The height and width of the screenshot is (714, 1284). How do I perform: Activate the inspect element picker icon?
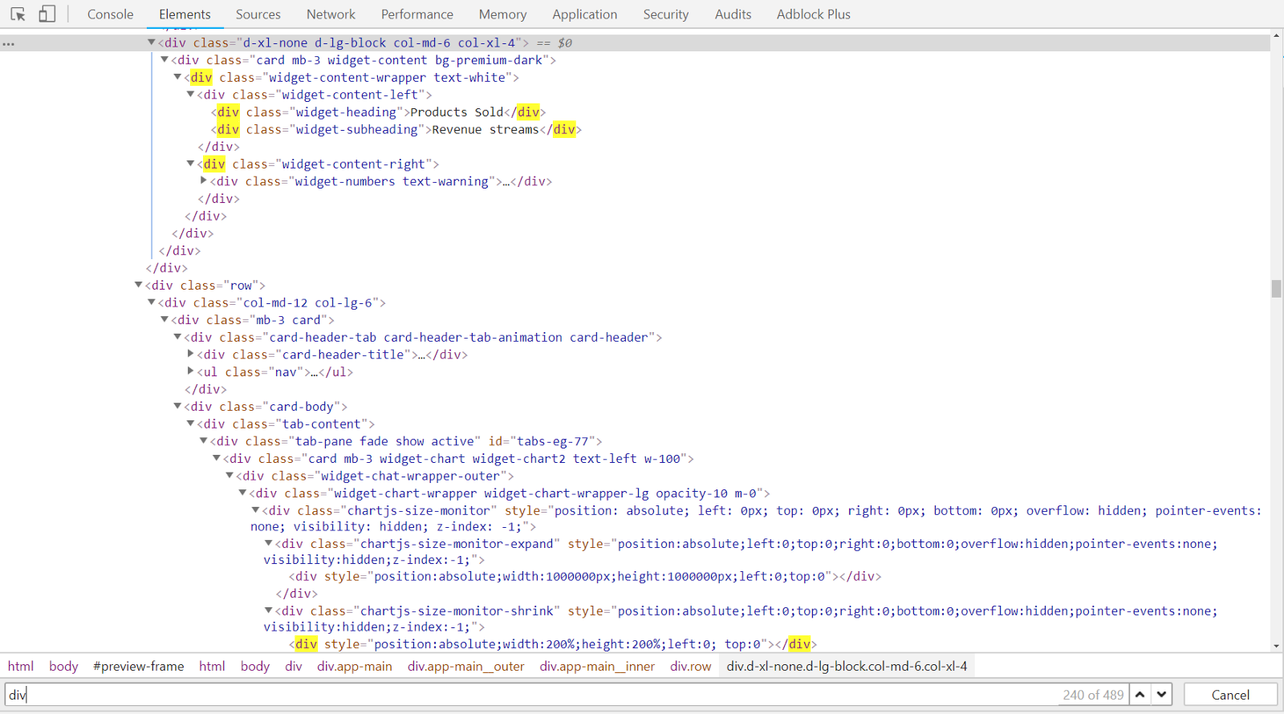coord(18,14)
